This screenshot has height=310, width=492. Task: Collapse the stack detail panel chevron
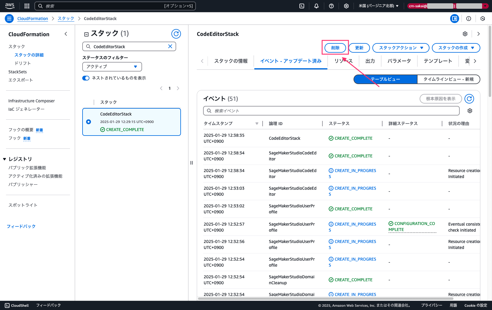(479, 34)
